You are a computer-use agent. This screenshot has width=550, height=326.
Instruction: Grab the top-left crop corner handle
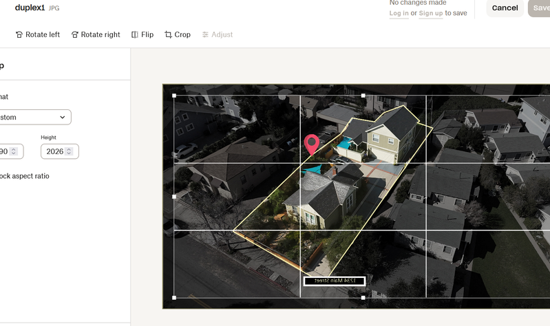click(174, 96)
